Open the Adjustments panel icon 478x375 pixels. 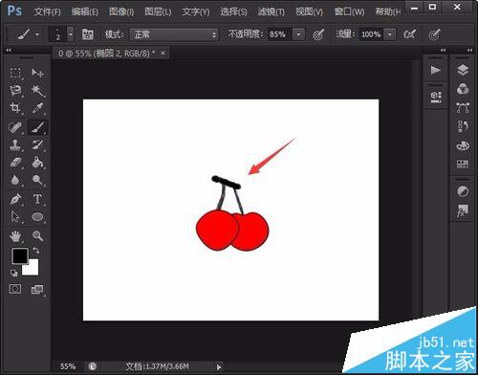pyautogui.click(x=463, y=191)
